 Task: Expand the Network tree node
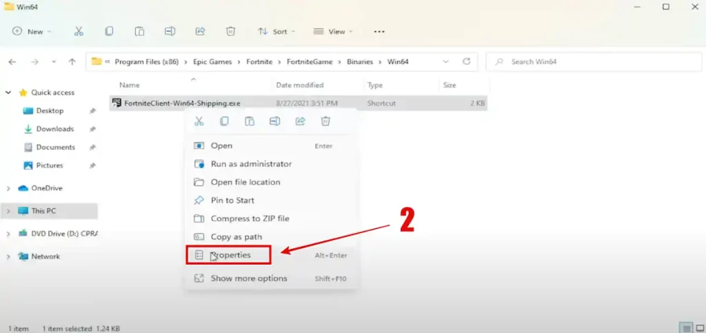point(8,256)
